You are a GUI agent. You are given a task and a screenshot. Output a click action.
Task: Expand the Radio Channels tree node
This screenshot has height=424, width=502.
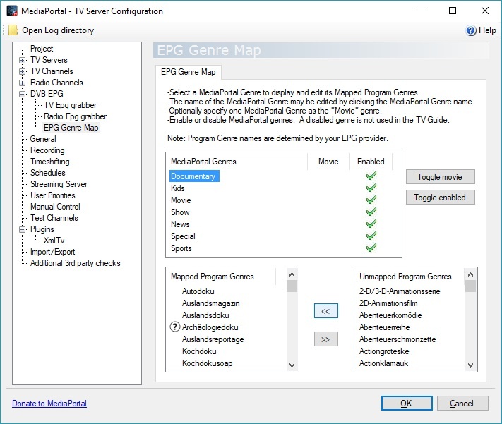[22, 83]
